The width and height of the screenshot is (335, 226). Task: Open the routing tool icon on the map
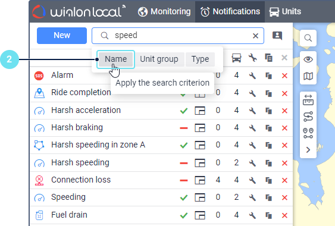pos(308,117)
